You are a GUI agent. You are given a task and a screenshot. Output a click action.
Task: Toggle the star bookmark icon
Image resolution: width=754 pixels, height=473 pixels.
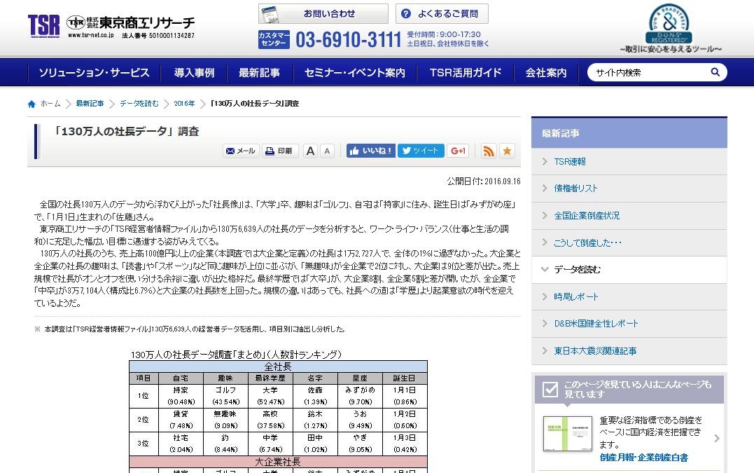tap(507, 151)
